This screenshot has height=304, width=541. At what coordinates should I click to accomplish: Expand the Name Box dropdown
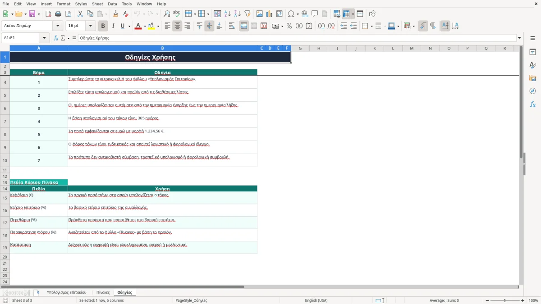(44, 38)
